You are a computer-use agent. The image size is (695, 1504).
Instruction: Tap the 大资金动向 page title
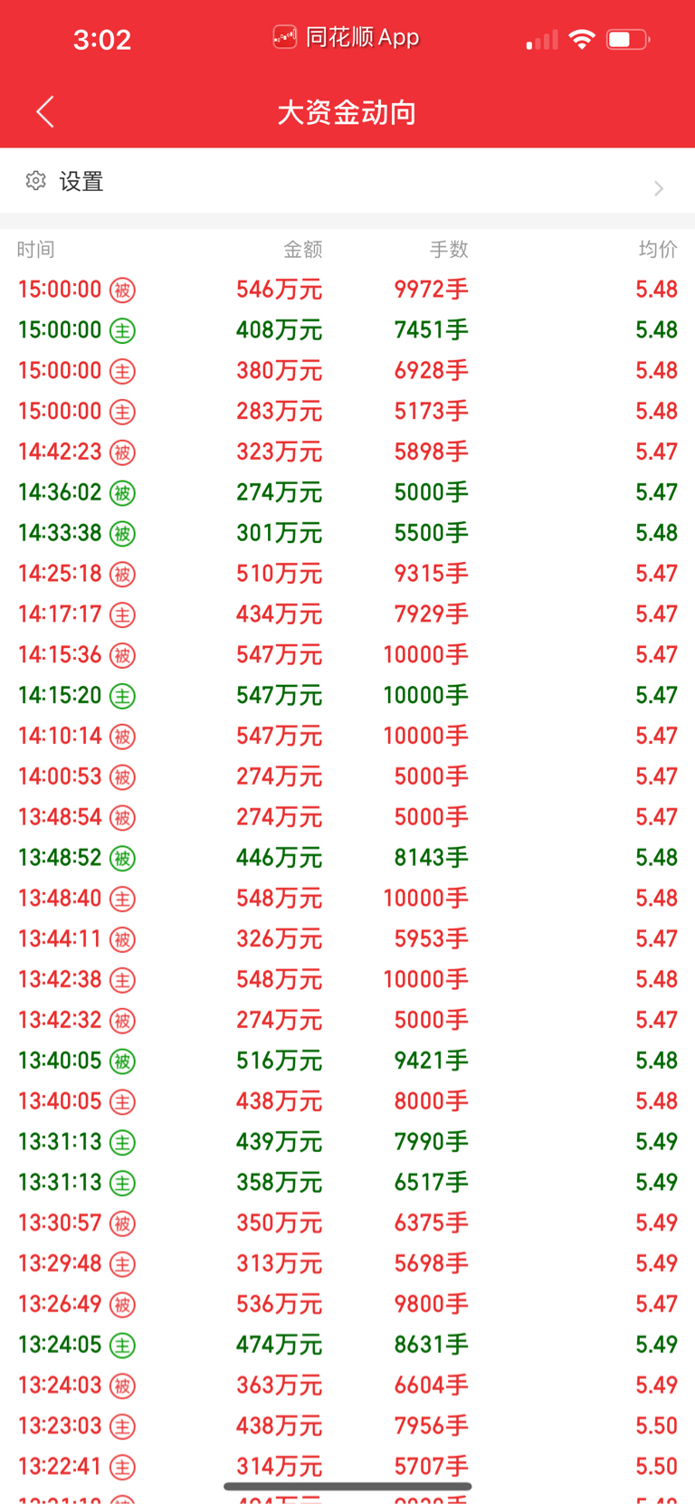point(347,112)
